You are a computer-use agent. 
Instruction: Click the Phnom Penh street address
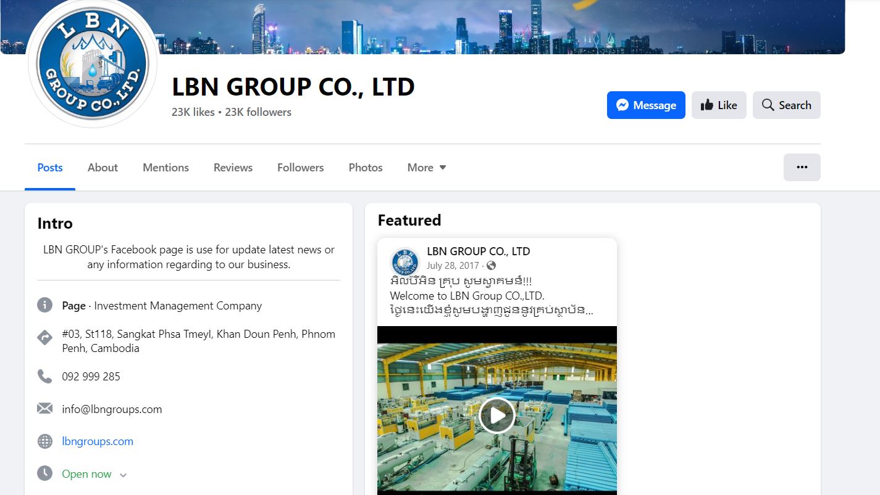pyautogui.click(x=199, y=341)
